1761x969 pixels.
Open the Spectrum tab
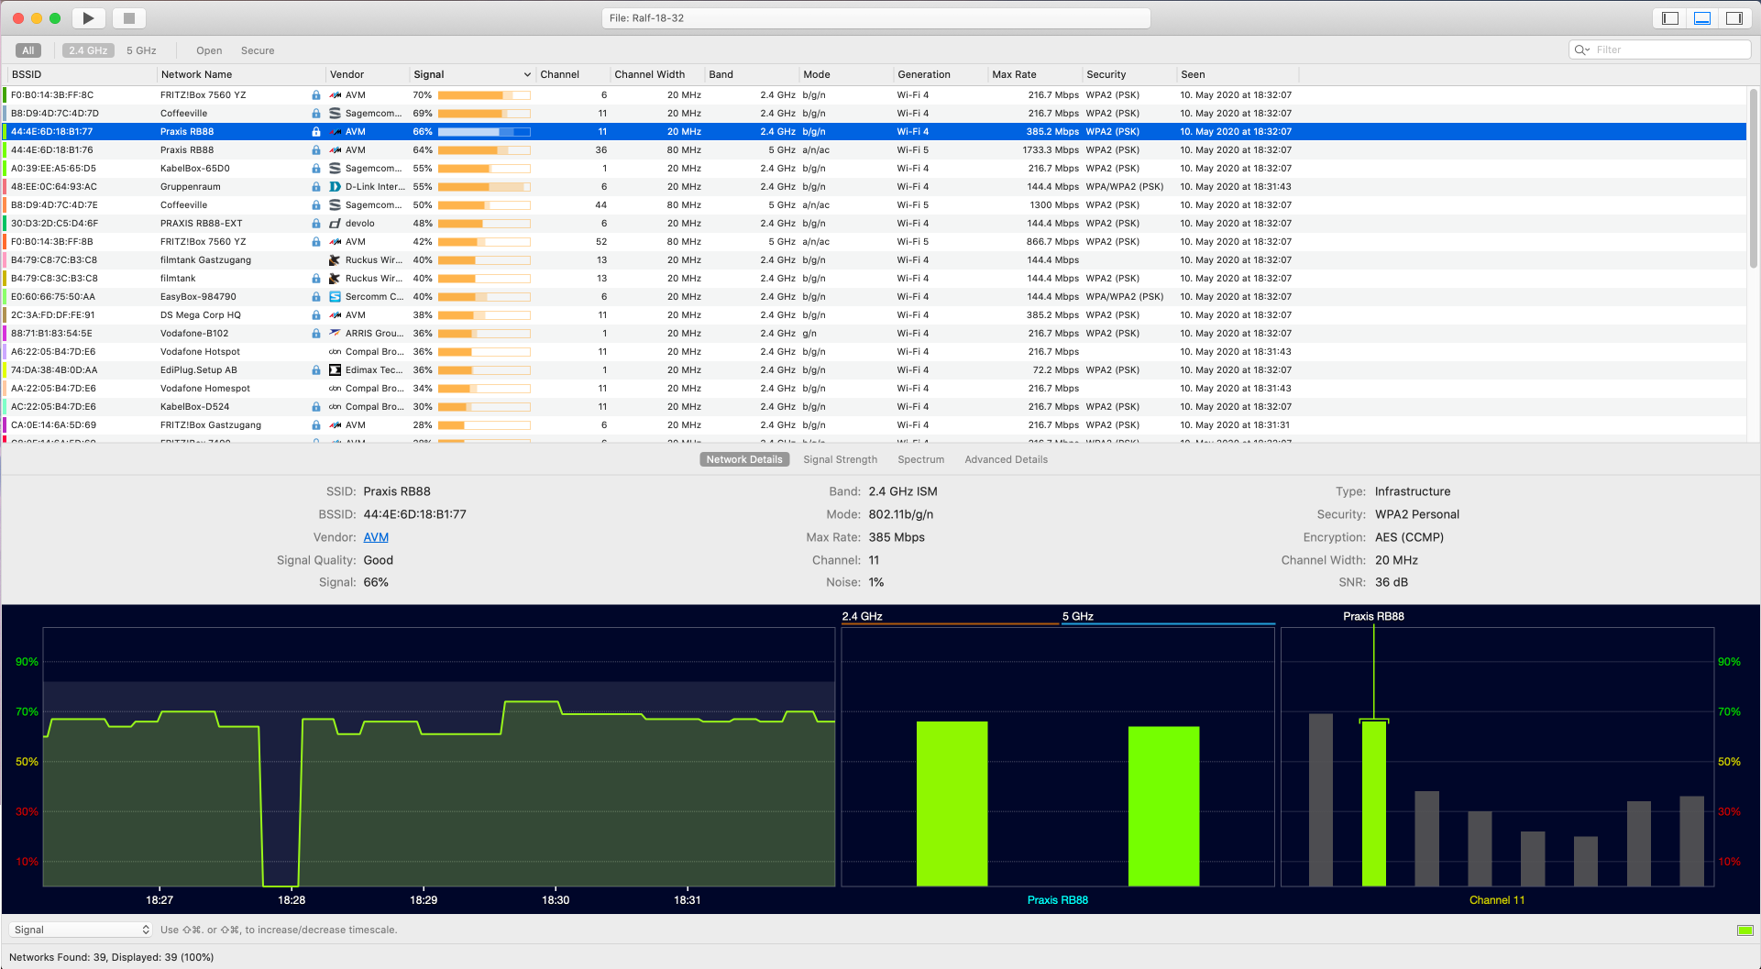point(921,459)
